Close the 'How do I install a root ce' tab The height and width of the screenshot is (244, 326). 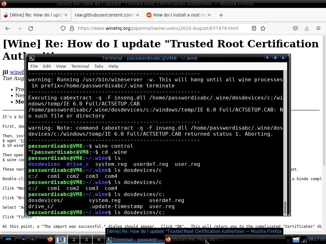[209, 15]
